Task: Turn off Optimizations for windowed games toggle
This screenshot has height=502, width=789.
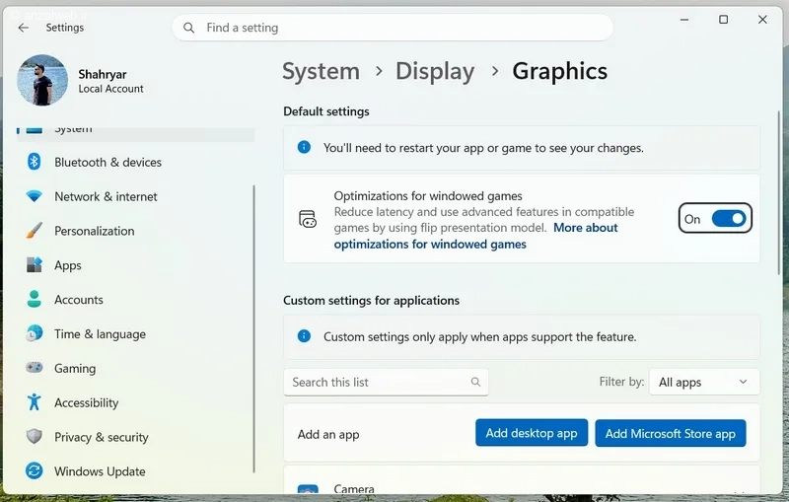Action: point(729,219)
